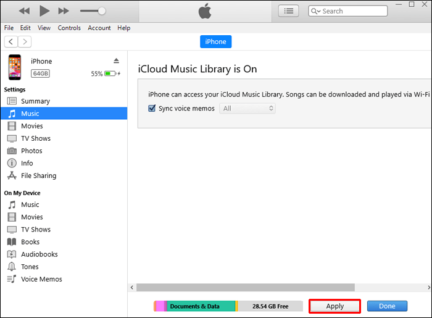Click the volume slider knob
Image resolution: width=432 pixels, height=318 pixels.
pyautogui.click(x=102, y=11)
